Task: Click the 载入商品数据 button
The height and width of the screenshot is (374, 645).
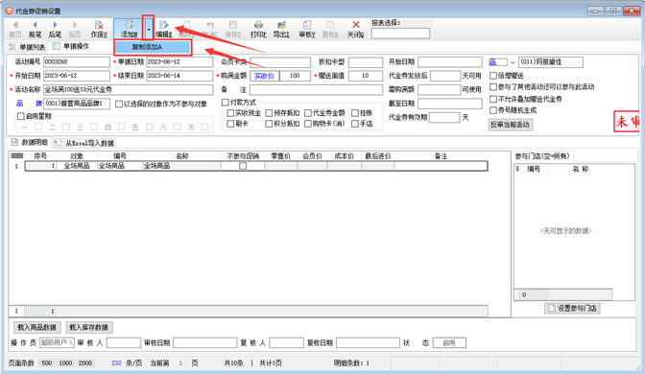Action: 37,327
